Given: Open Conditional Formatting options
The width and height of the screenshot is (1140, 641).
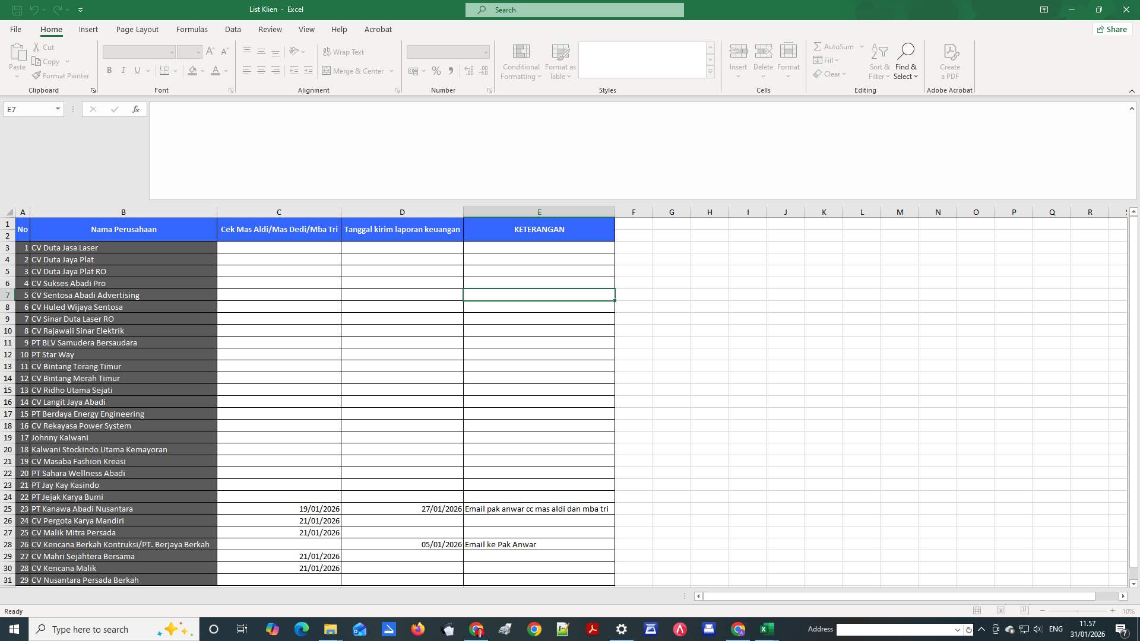Looking at the screenshot, I should pyautogui.click(x=521, y=61).
